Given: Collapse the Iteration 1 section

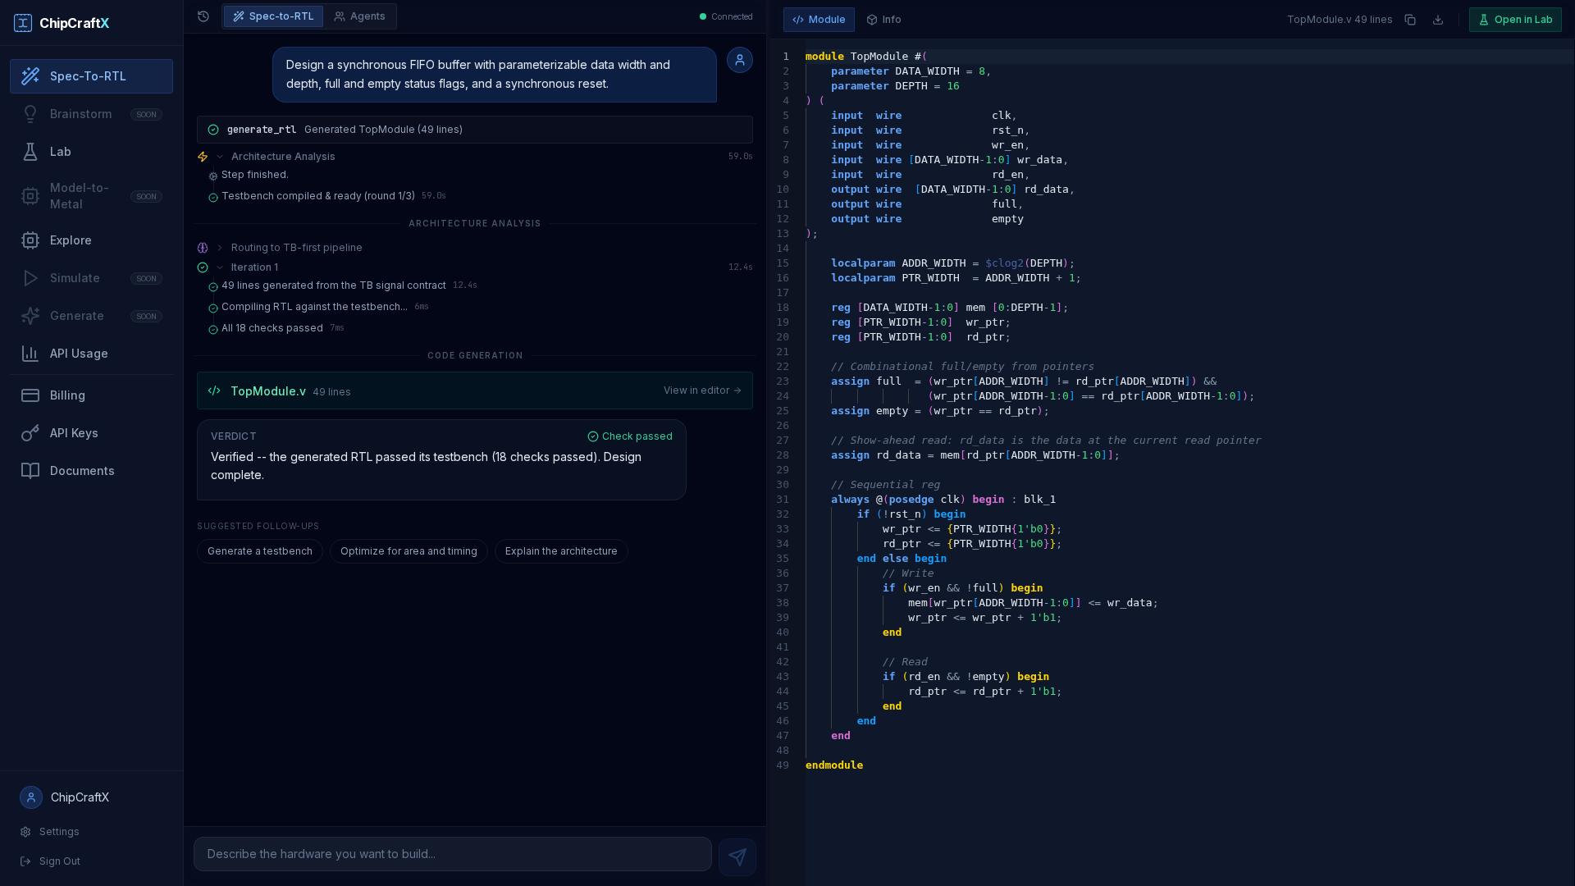Looking at the screenshot, I should [220, 267].
